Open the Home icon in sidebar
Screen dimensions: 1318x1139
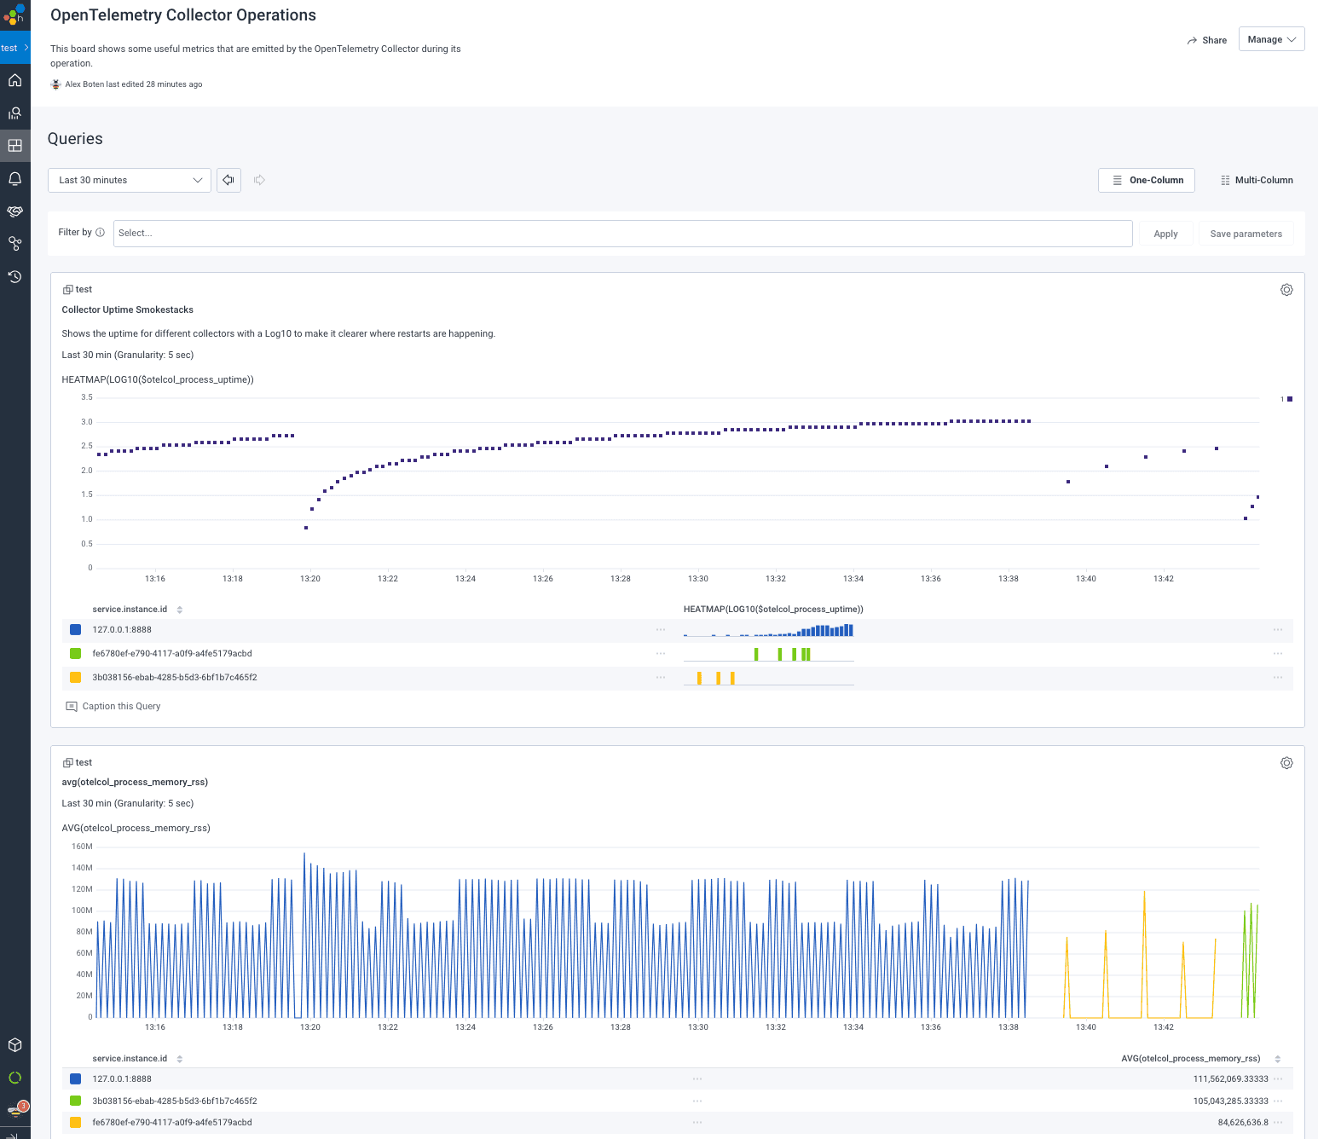pos(14,80)
